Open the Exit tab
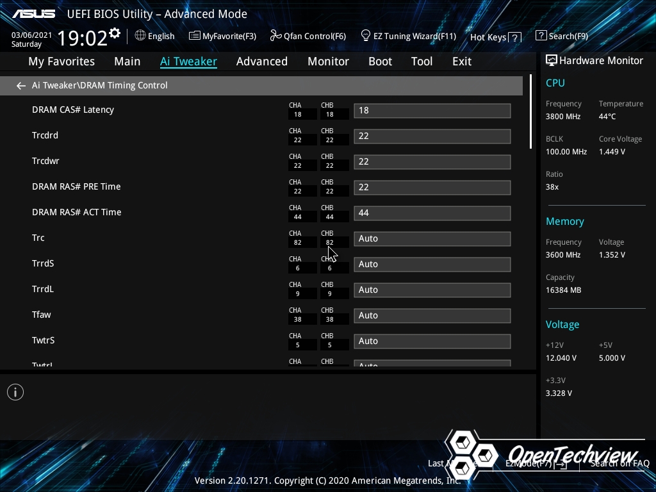This screenshot has width=656, height=492. coord(462,61)
